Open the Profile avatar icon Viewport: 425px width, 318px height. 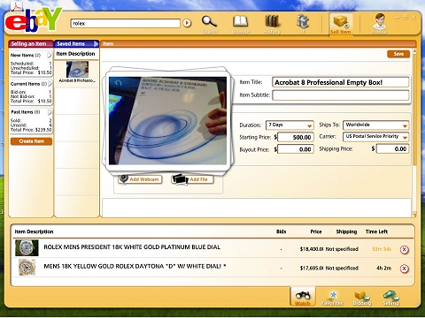[x=379, y=24]
